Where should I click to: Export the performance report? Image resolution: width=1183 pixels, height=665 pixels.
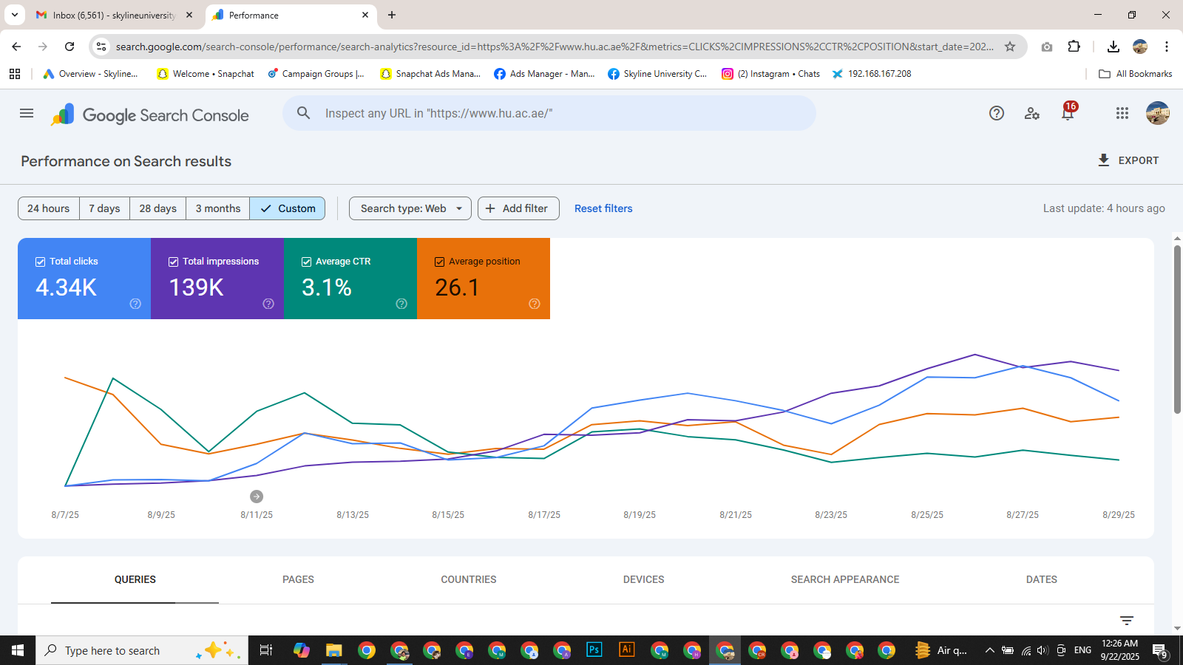click(x=1128, y=160)
